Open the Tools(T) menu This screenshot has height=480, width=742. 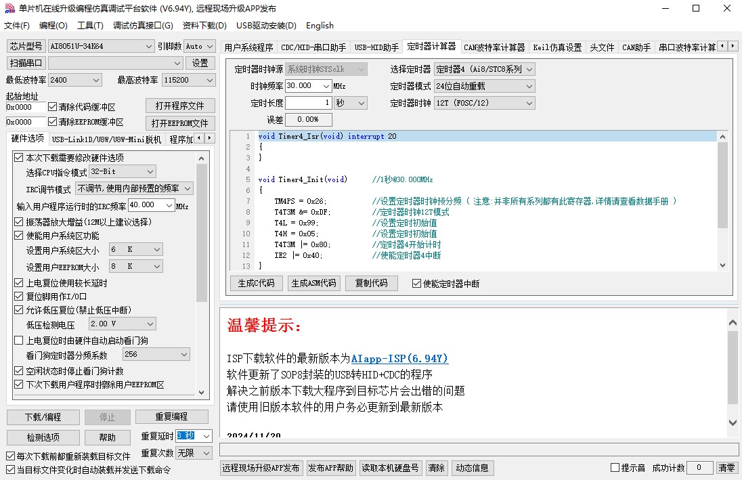coord(90,26)
